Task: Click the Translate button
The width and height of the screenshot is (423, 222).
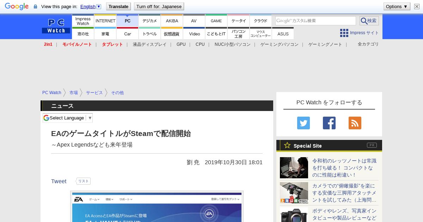Action: 118,6
